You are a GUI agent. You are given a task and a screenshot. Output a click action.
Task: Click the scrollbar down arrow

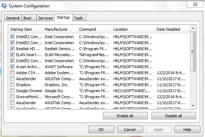point(193,106)
